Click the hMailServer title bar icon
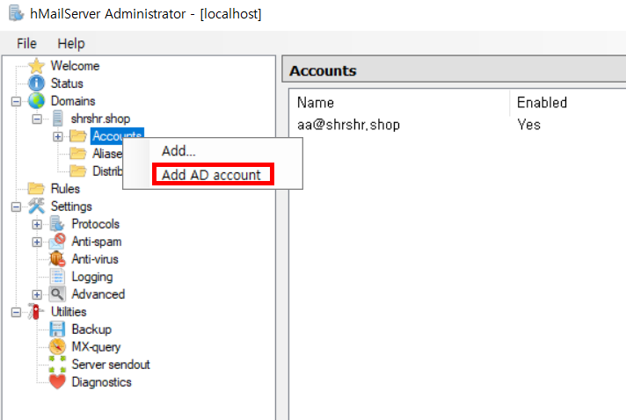 [x=17, y=13]
